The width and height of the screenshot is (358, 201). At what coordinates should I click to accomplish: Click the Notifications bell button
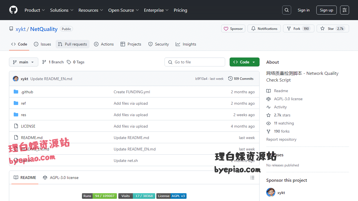click(x=264, y=29)
